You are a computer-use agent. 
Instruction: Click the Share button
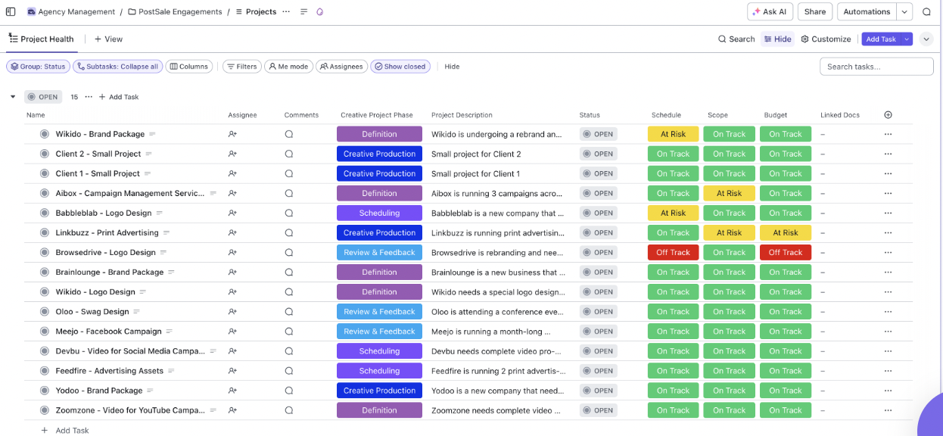[815, 11]
